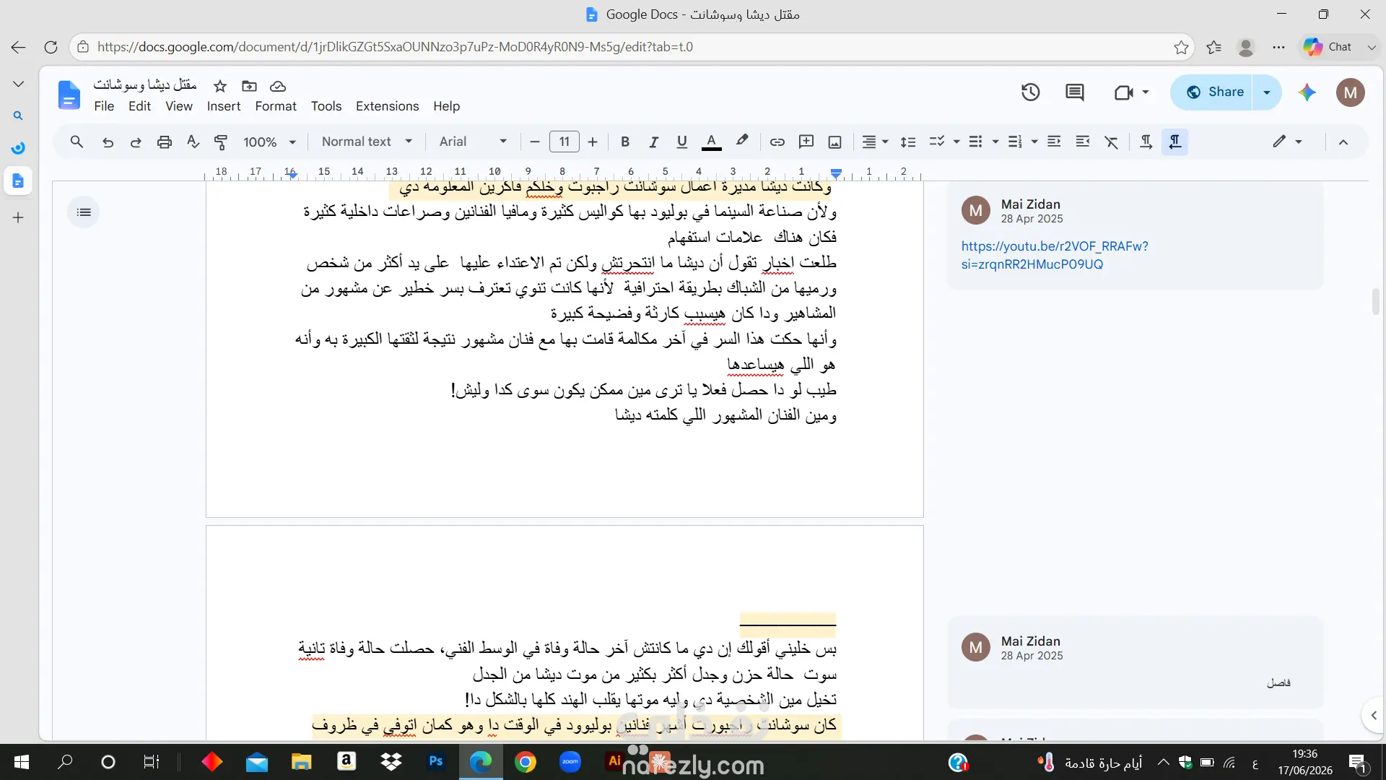This screenshot has height=780, width=1386.
Task: Run spelling and grammar check
Action: tap(193, 142)
